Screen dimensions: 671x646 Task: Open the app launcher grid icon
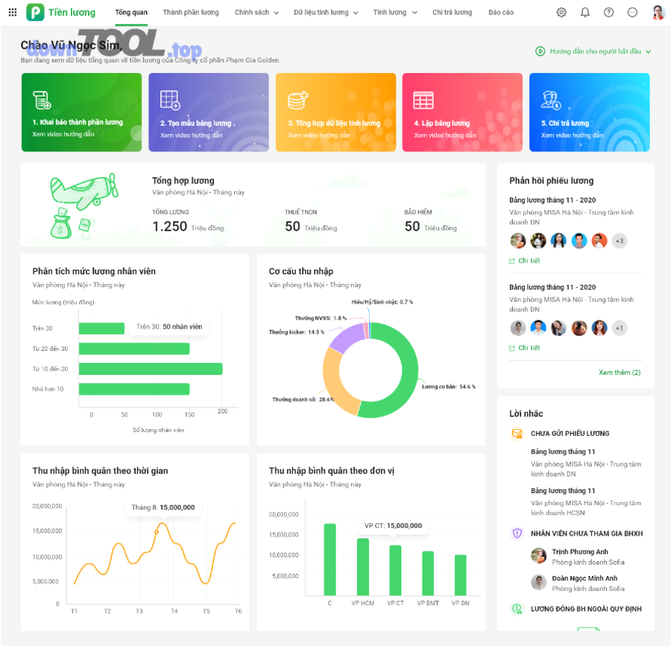click(x=13, y=13)
